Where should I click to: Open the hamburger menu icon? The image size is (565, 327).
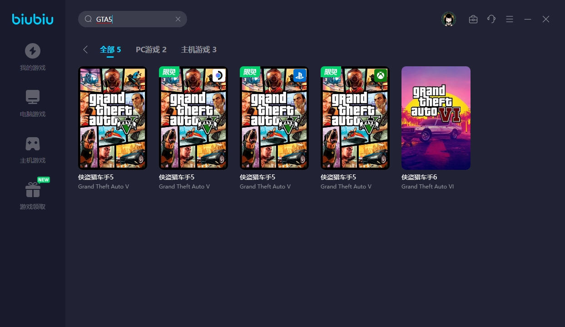[x=510, y=19]
